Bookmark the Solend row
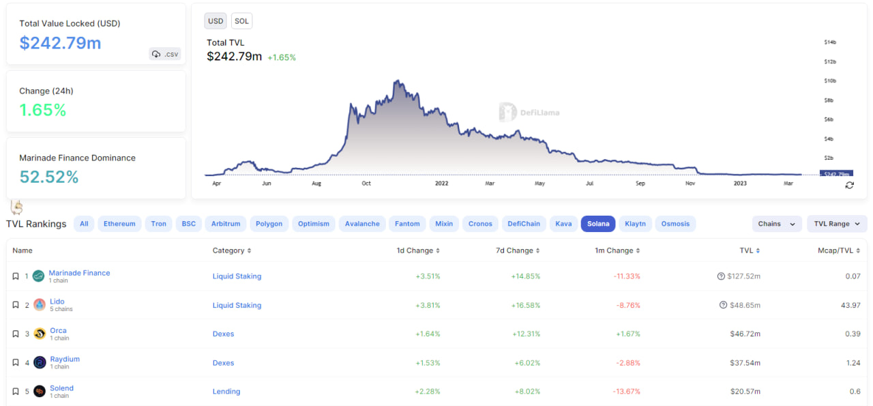 pyautogui.click(x=16, y=392)
